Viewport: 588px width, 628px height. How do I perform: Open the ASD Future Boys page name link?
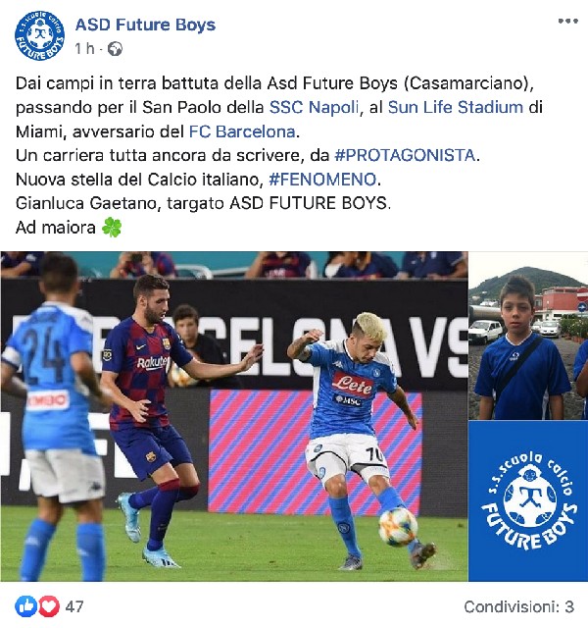(x=145, y=25)
